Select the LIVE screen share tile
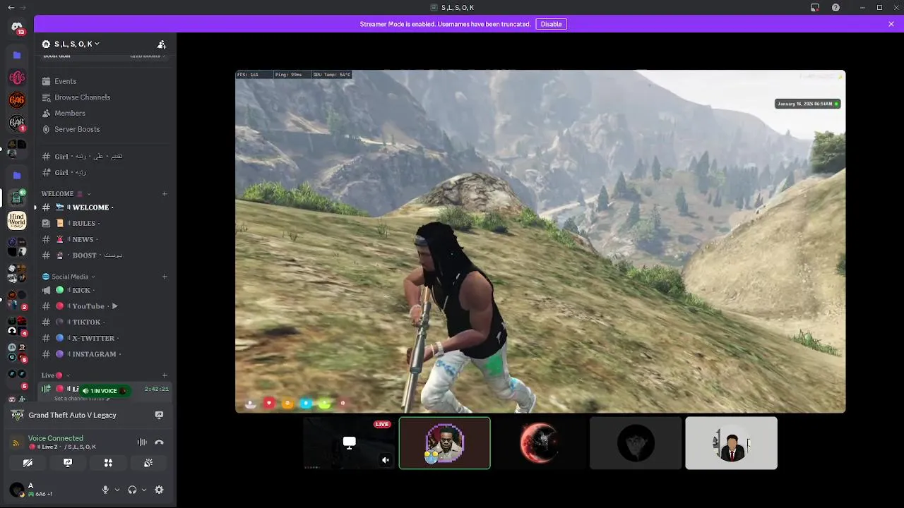This screenshot has height=508, width=904. (349, 443)
